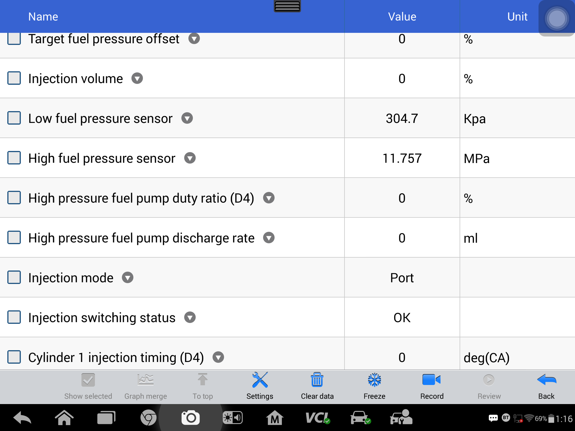Expand Injection switching status dropdown arrow

click(190, 317)
